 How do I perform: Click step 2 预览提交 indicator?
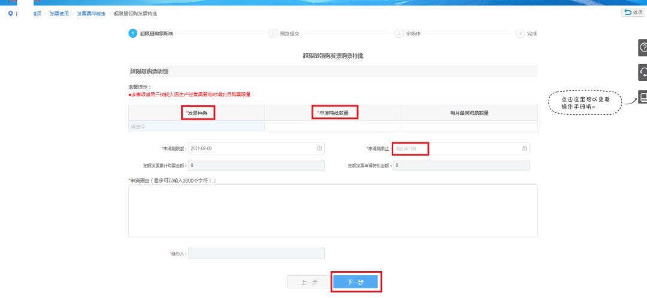[x=273, y=33]
